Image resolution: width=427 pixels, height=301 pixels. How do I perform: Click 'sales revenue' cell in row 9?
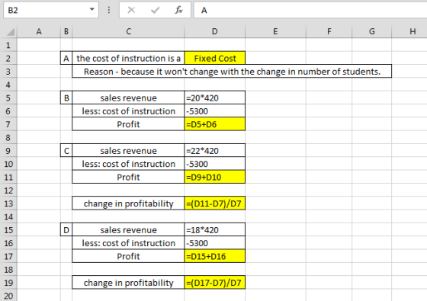(x=128, y=151)
